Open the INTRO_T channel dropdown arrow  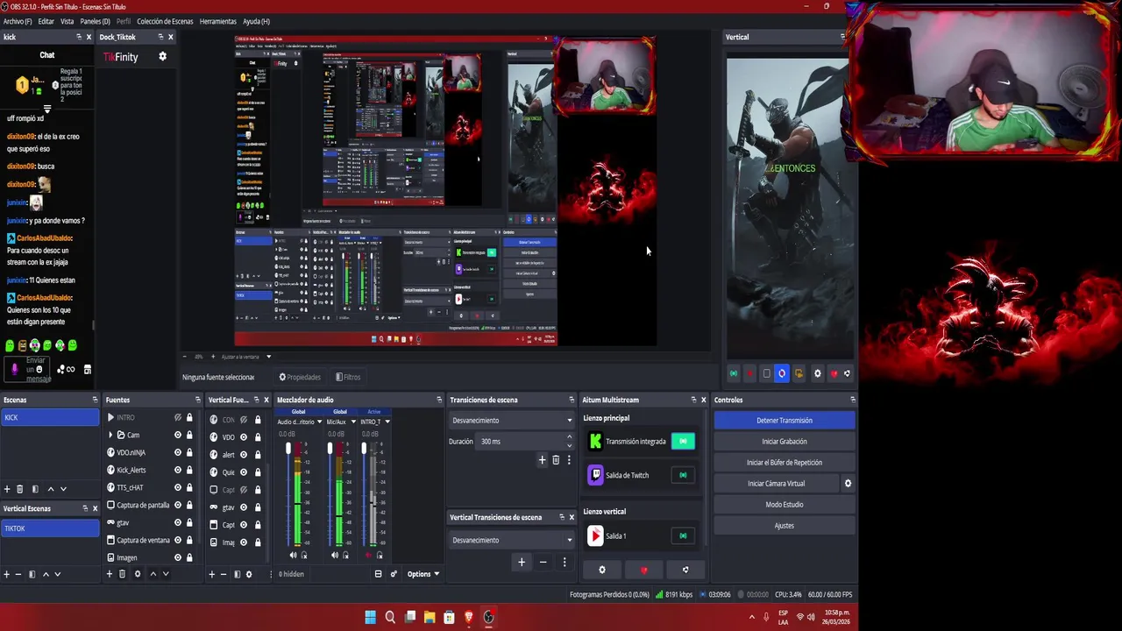coord(387,422)
